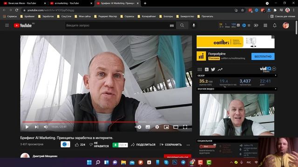This screenshot has height=167, width=298.
Task: Open the Список для чтения reading list
Action: click(x=283, y=17)
